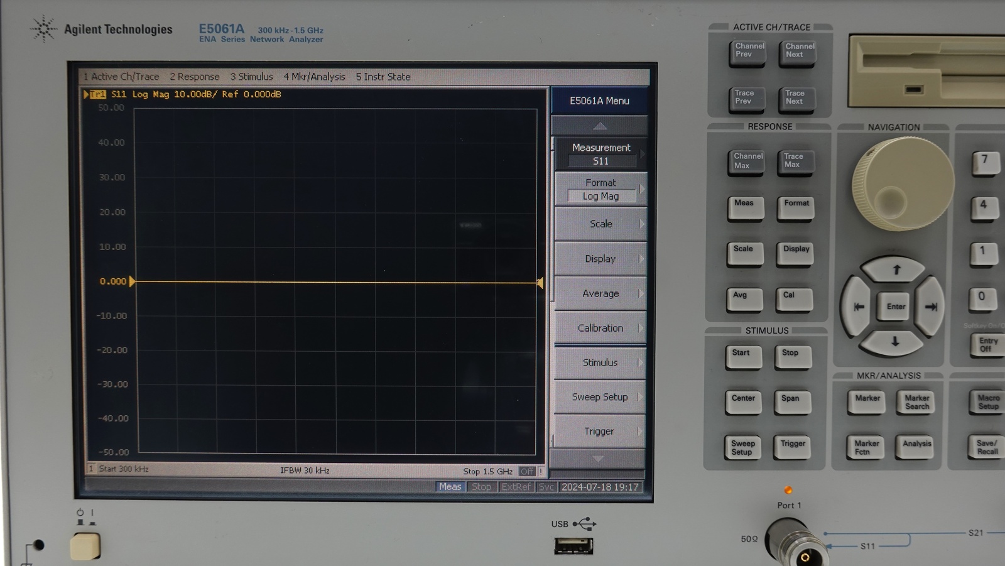Screen dimensions: 1005x566
Task: Select the Measurement S11 softkey
Action: click(600, 154)
